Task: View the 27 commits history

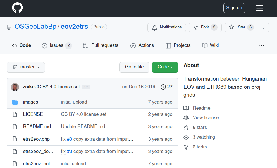Action: pyautogui.click(x=166, y=87)
